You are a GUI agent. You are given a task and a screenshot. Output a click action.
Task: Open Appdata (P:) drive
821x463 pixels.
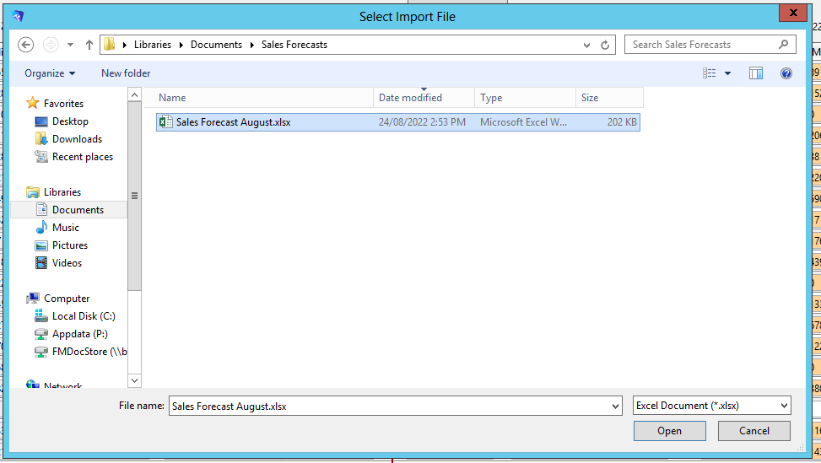point(80,334)
